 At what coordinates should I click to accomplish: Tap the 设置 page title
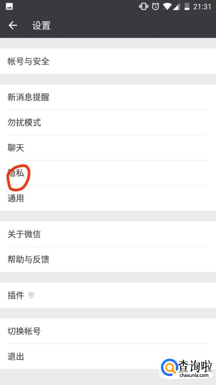(41, 25)
